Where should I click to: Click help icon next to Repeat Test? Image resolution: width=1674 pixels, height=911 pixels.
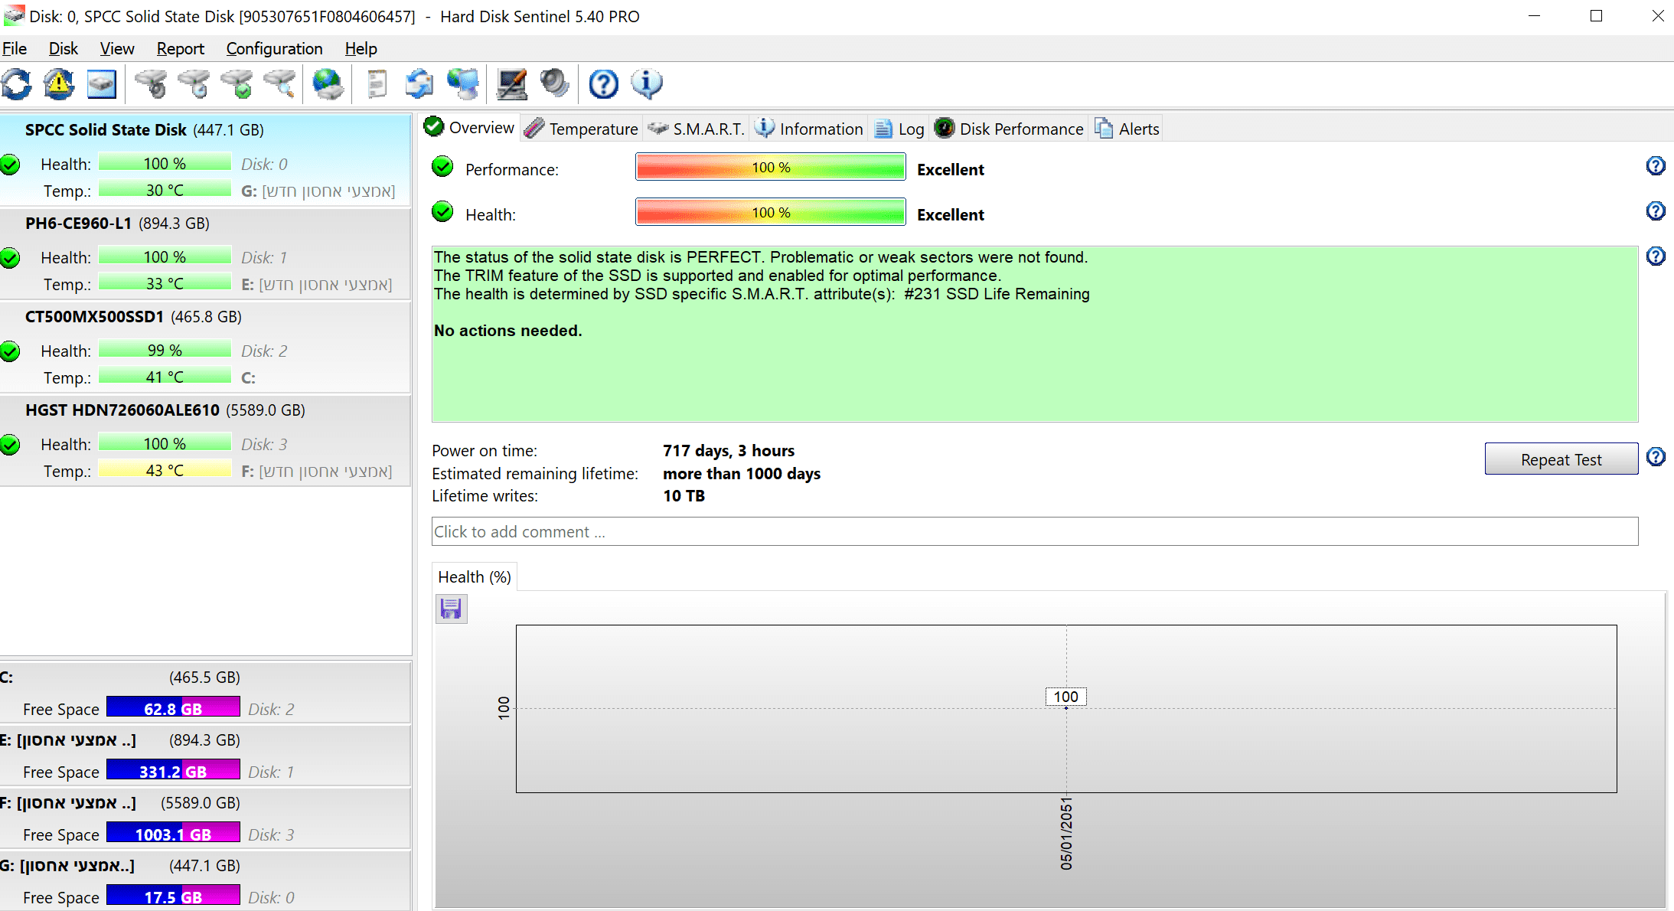1656,457
